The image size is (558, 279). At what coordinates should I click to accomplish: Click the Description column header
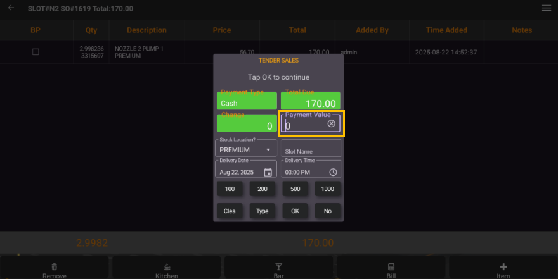[146, 30]
